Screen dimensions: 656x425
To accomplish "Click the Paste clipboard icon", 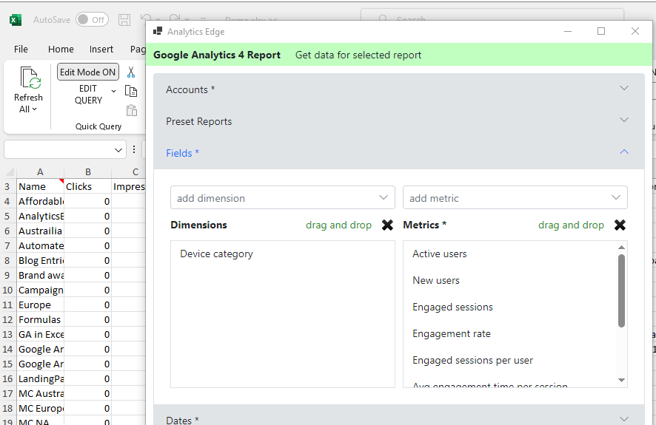I will (131, 110).
